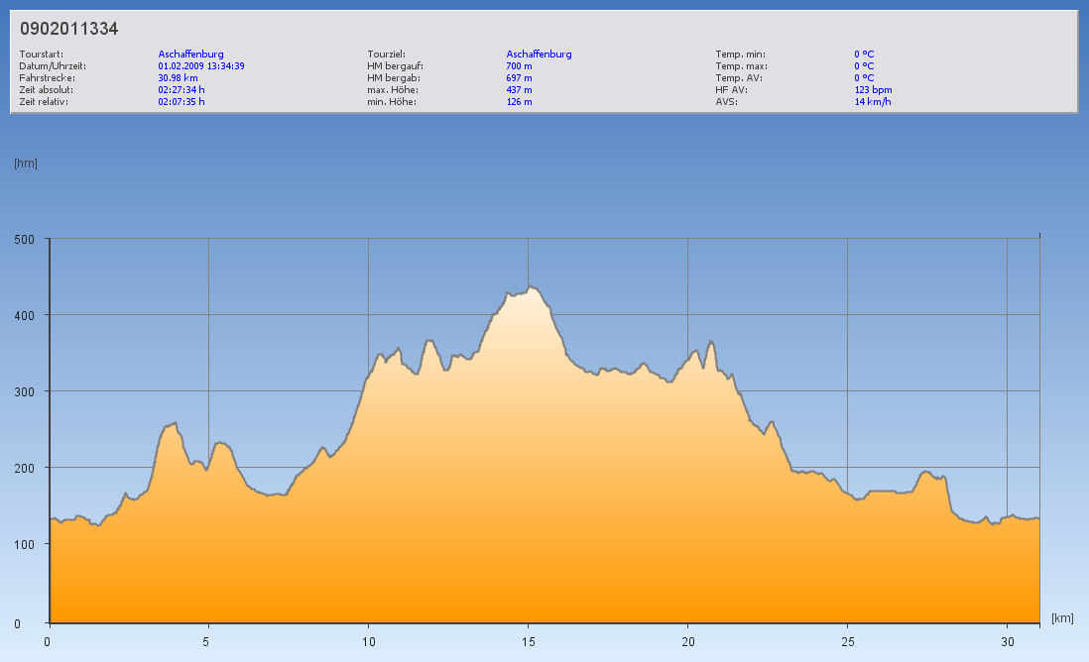Click the Zeit relativ value 02:07:35 h

tap(181, 102)
